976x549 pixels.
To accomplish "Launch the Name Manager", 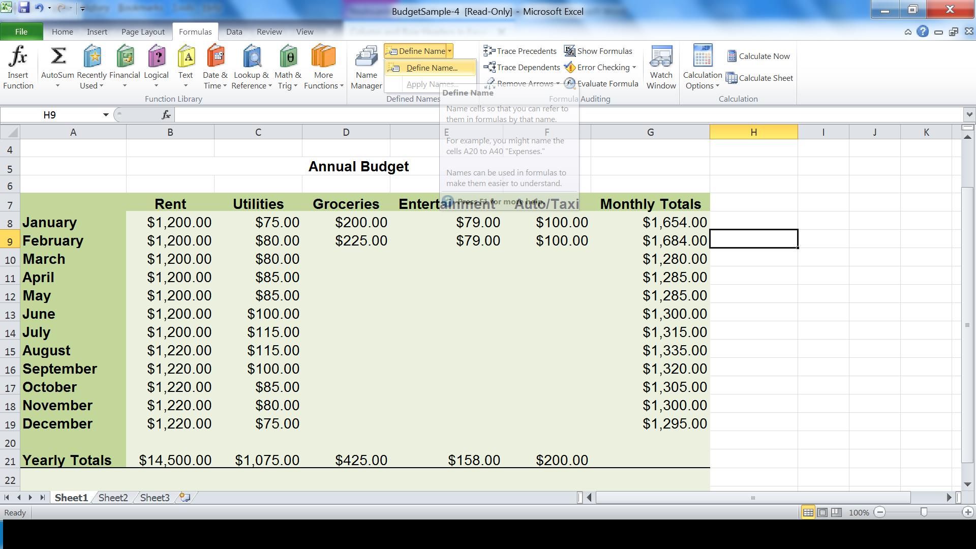I will 365,66.
